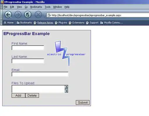149x116 pixels.
Task: Click the 'Files To Upload:' label
Action: coord(23,83)
